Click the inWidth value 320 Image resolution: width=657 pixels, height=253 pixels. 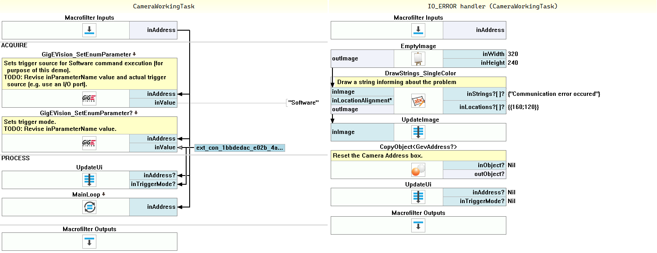[x=512, y=54]
